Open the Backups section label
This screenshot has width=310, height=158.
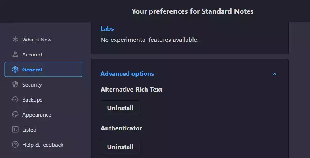32,100
